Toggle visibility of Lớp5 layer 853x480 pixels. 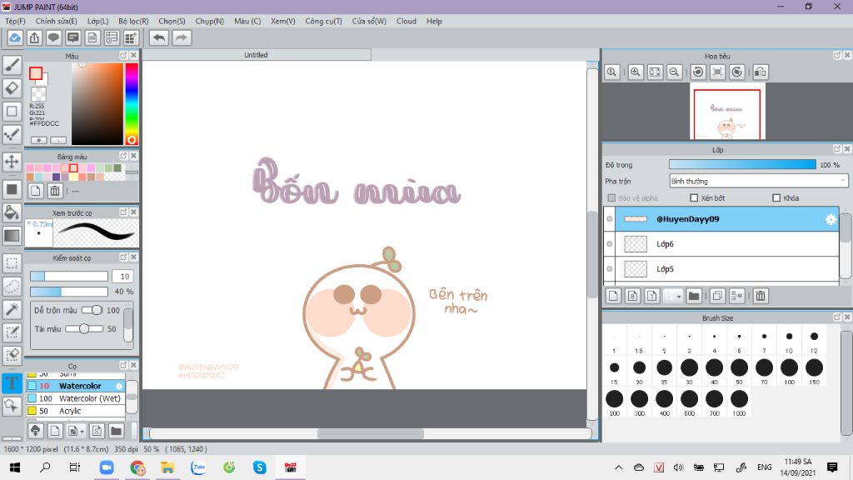coord(609,269)
